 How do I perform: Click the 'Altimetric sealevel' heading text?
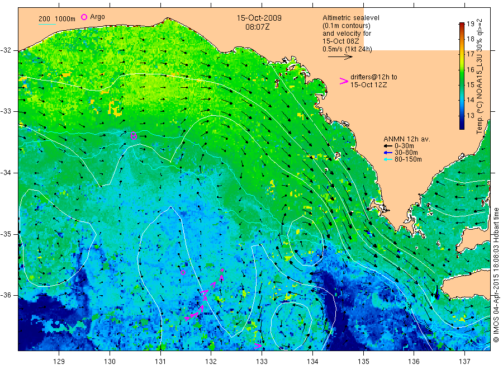(351, 18)
